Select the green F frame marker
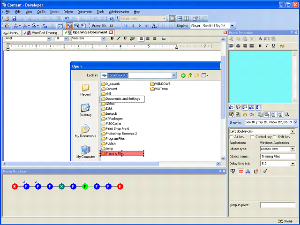 [85, 187]
